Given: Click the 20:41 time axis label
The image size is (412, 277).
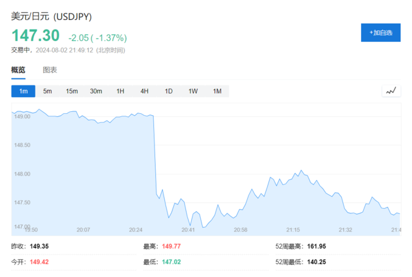Looking at the screenshot, I should pos(188,229).
